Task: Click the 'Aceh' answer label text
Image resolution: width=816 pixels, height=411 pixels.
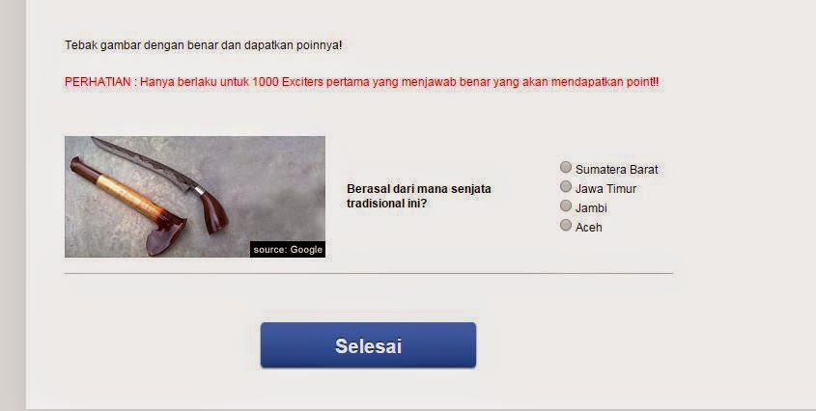Action: [588, 228]
